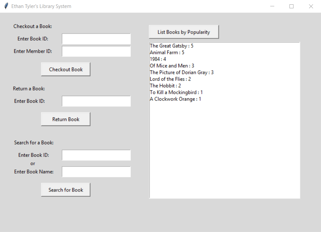Close the Library System window
Viewport: 321px width, 232px height.
(x=311, y=6)
